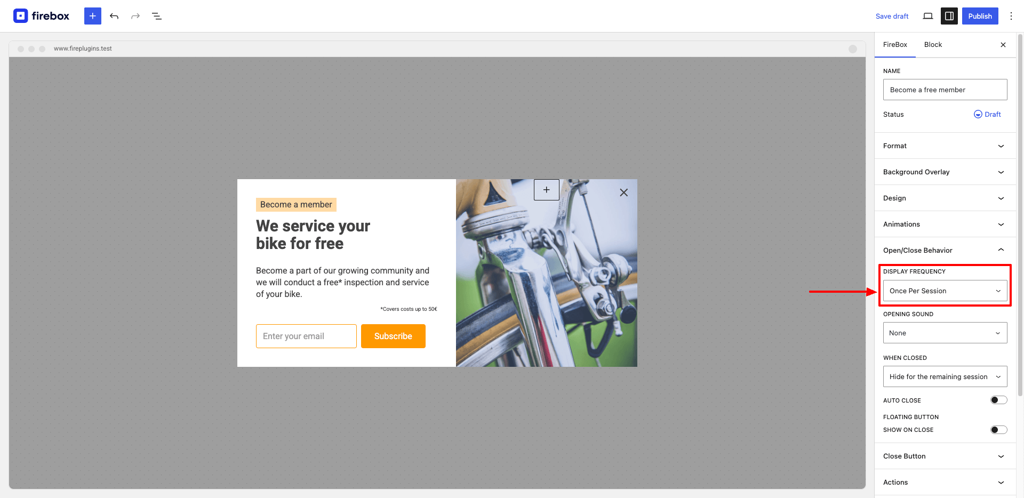Click the redo arrow icon
The image size is (1024, 498).
135,16
